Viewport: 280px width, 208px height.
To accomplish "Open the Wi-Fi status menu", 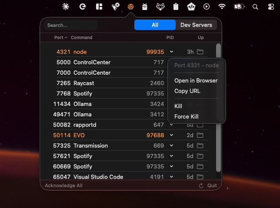I will click(x=222, y=7).
